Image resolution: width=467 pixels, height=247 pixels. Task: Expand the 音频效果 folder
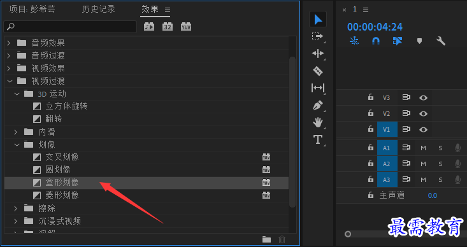[9, 43]
